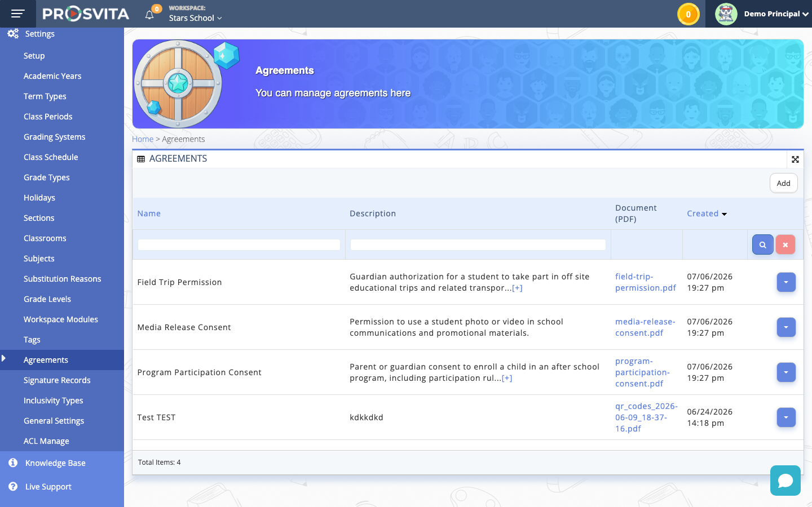Click the Prosvita logo
812x507 pixels.
pyautogui.click(x=86, y=14)
